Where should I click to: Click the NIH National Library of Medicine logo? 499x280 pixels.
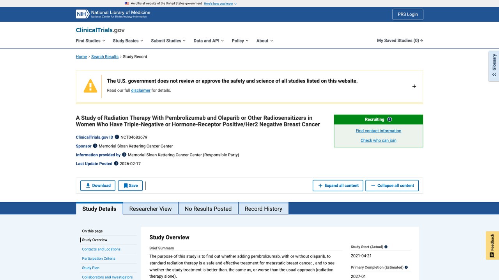113,14
